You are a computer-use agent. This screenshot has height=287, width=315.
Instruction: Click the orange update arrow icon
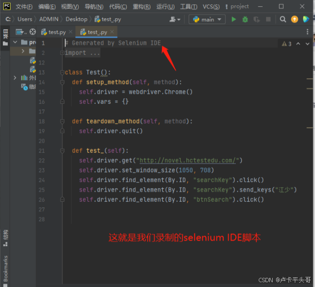click(x=294, y=19)
